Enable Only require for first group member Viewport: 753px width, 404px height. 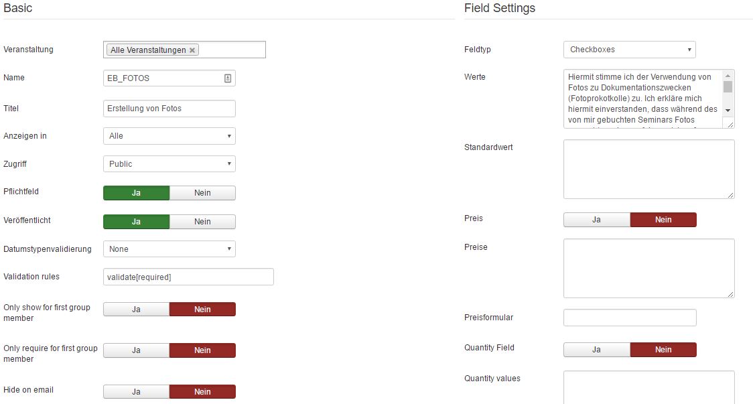(136, 350)
